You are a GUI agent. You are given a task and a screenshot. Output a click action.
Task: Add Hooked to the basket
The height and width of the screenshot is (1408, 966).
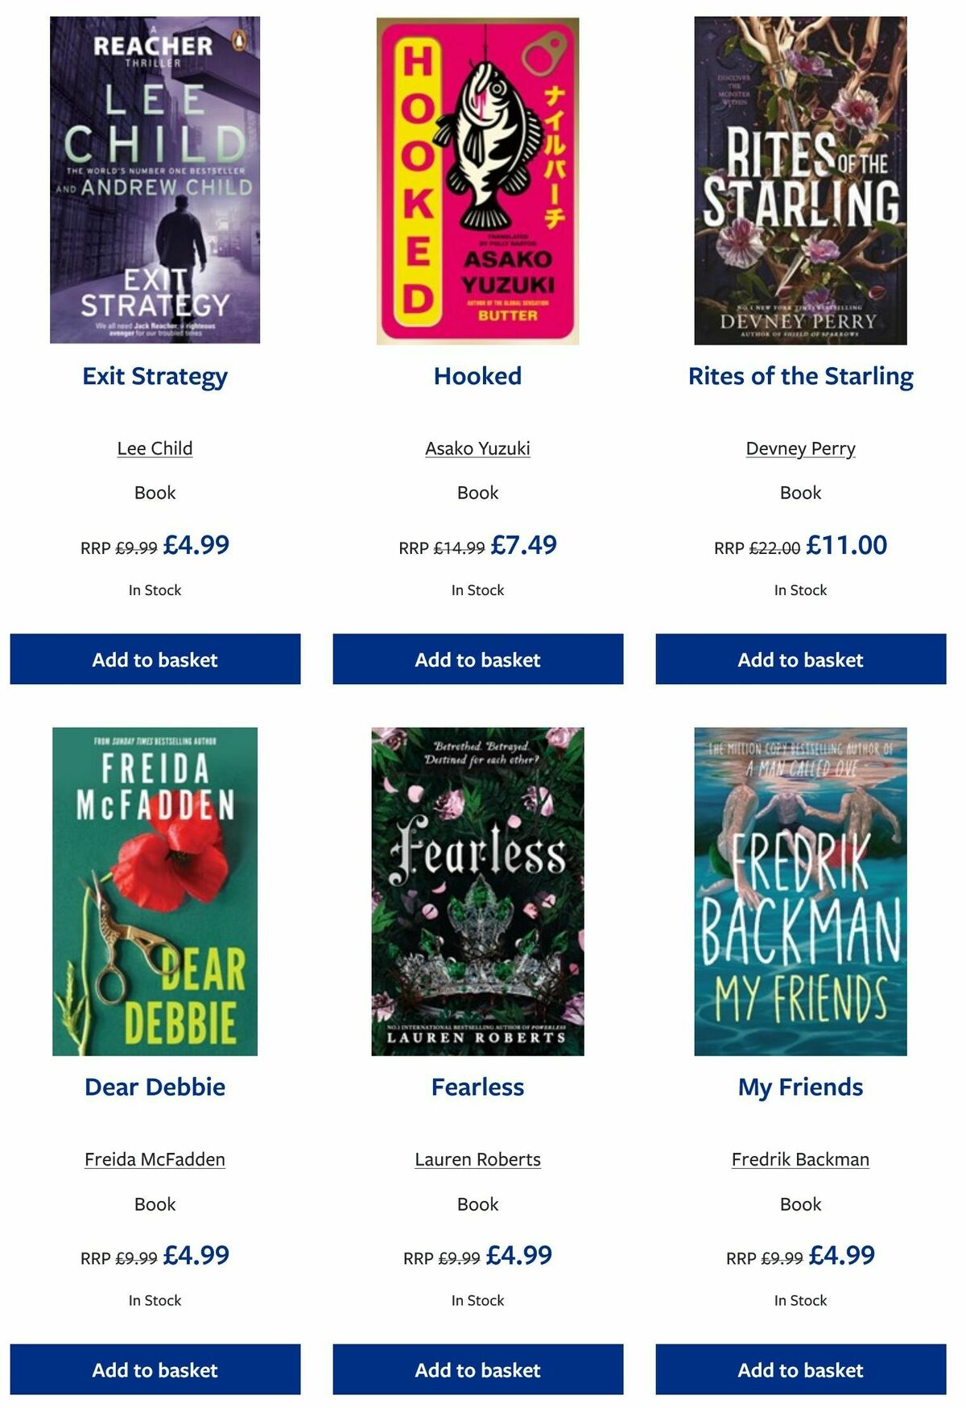478,659
